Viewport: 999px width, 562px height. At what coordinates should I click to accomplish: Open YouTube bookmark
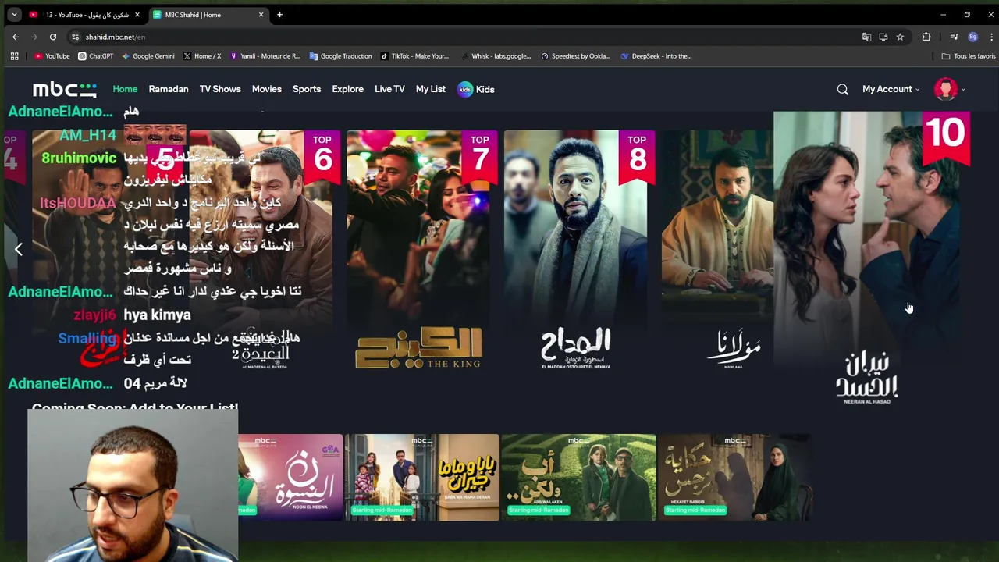pyautogui.click(x=52, y=56)
